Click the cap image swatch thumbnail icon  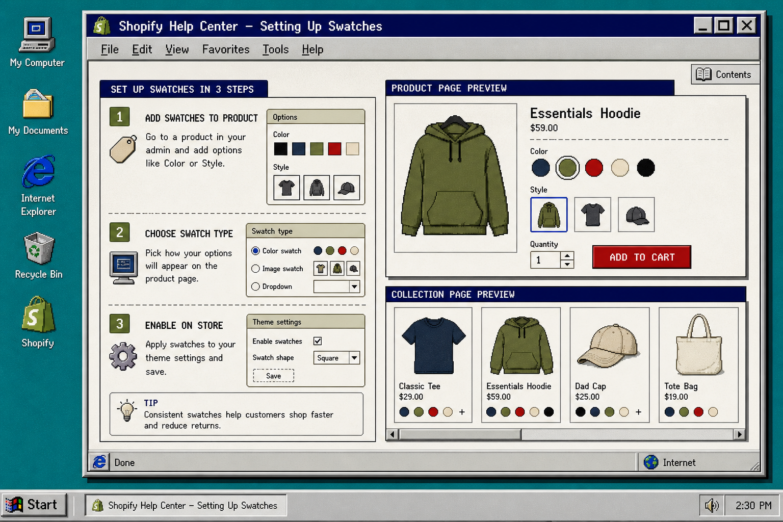(x=353, y=268)
